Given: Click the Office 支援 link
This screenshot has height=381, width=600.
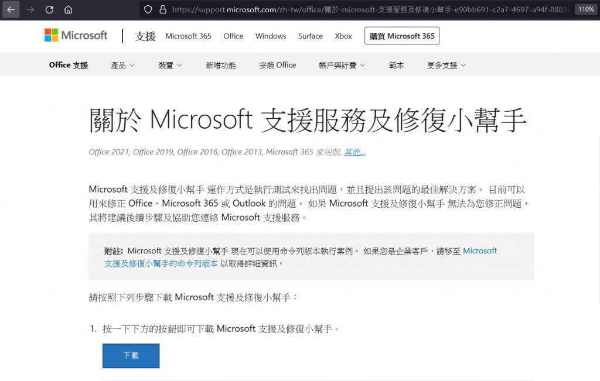Looking at the screenshot, I should [x=69, y=66].
